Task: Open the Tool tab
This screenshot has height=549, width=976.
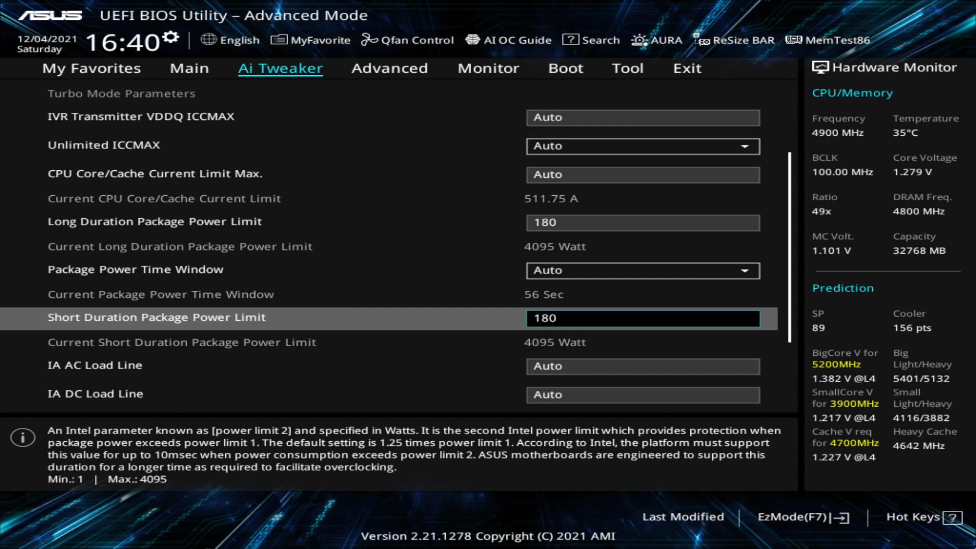Action: point(628,68)
